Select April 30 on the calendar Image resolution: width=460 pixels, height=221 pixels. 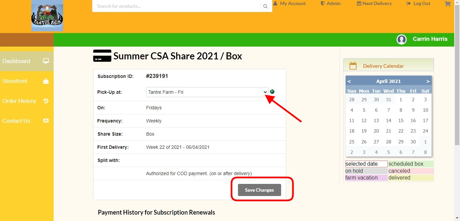coord(413,142)
